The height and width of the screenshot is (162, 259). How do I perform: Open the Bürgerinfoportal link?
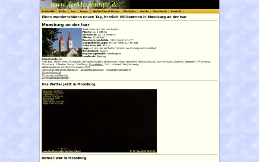pos(51,73)
